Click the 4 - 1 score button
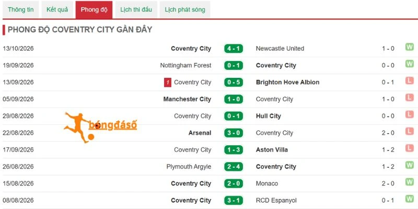This screenshot has height=209, width=418. [234, 49]
